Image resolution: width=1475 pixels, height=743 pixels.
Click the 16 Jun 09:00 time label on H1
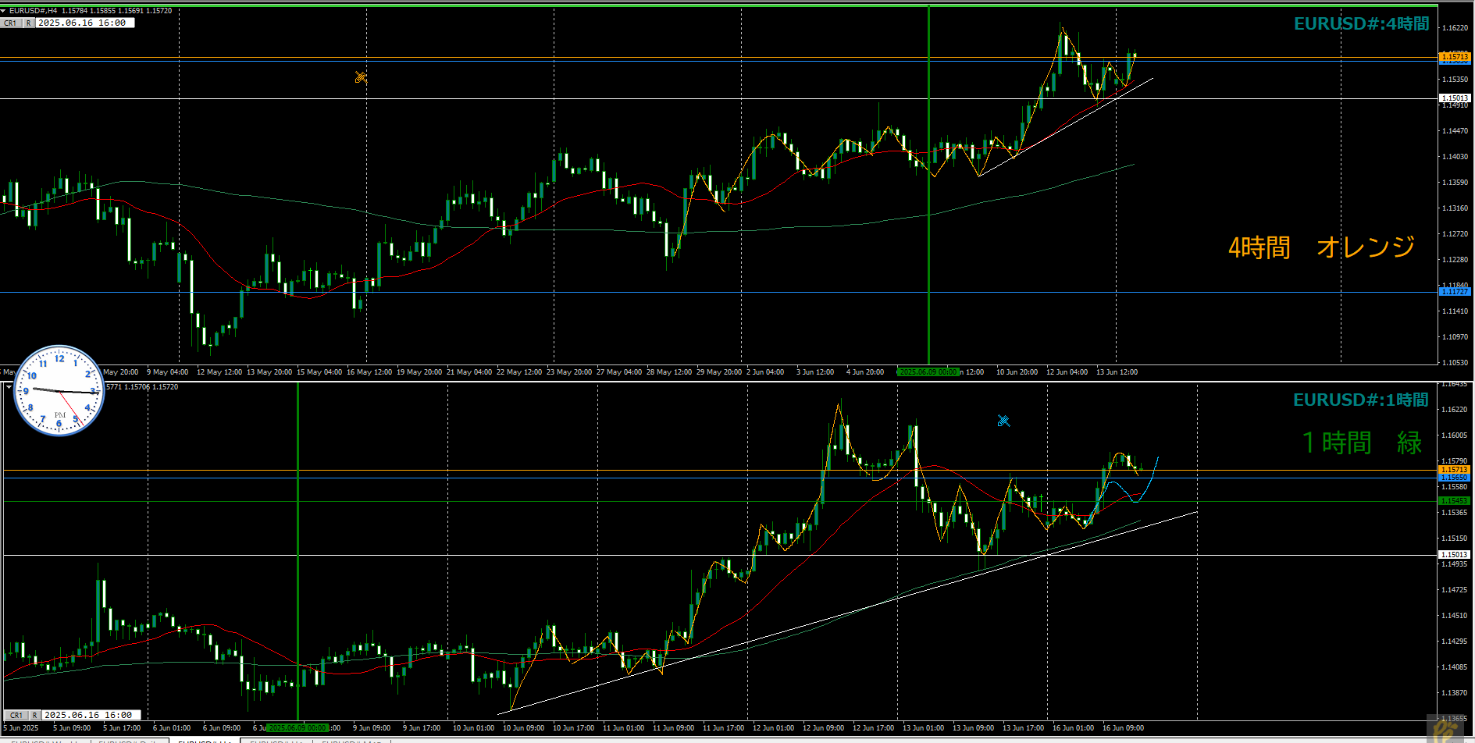tap(1123, 728)
